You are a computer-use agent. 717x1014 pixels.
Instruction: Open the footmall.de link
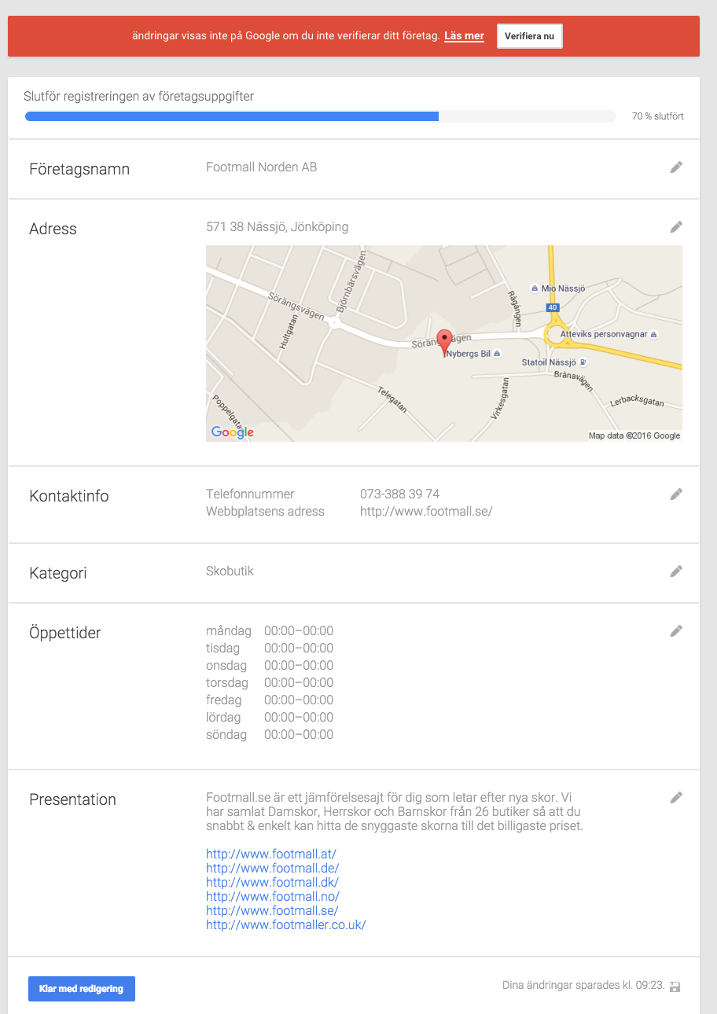pyautogui.click(x=272, y=868)
